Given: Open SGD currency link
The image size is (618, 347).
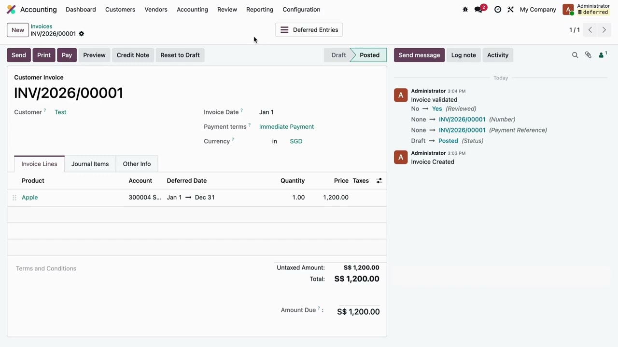Looking at the screenshot, I should tap(296, 141).
